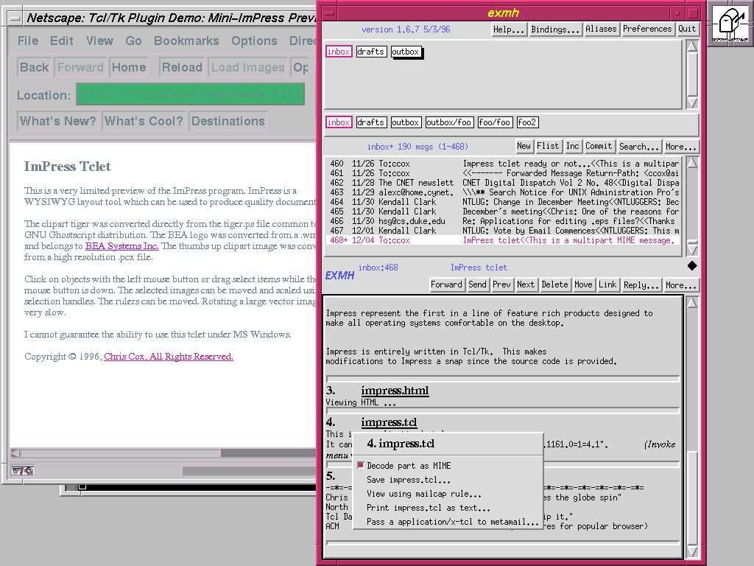Screen dimensions: 754x566
Task: Open the Netscape window menu button
Action: coord(15,18)
